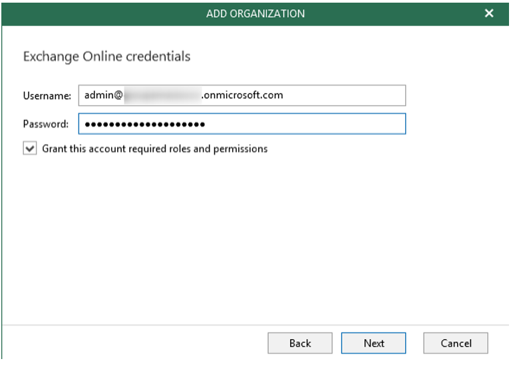Proceed with the Next button

click(373, 343)
